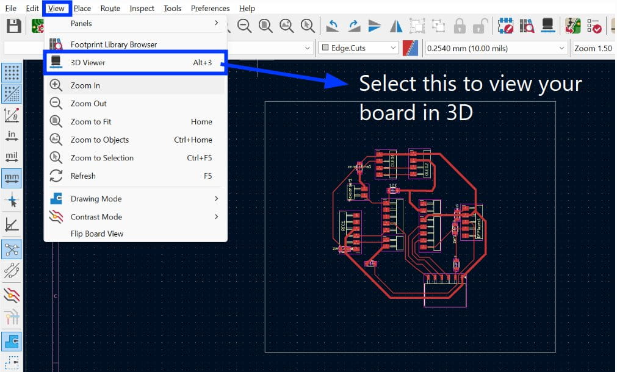Toggle curved ratsnest lines
This screenshot has width=617, height=372.
coord(12,271)
